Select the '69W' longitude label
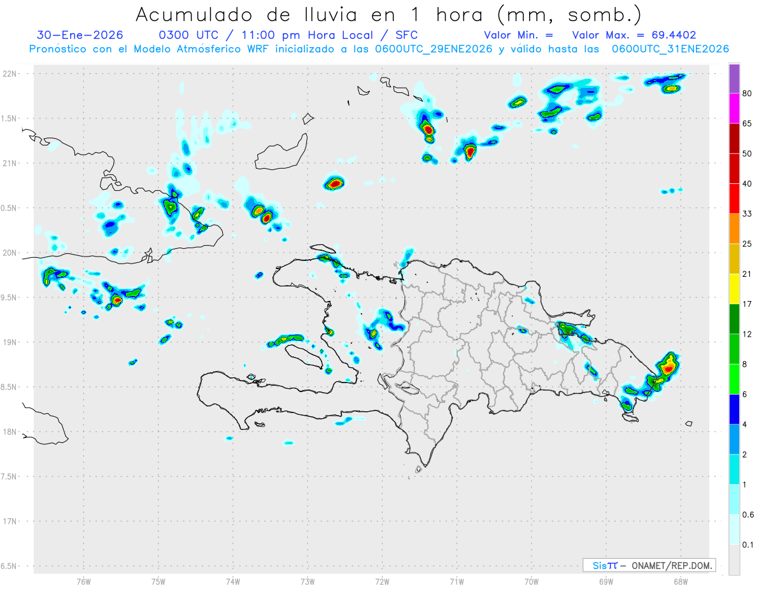This screenshot has height=590, width=764. pyautogui.click(x=605, y=582)
